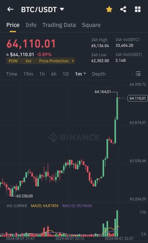The width and height of the screenshot is (148, 243).
Task: Open chart indicator settings icon
Action: click(x=138, y=74)
